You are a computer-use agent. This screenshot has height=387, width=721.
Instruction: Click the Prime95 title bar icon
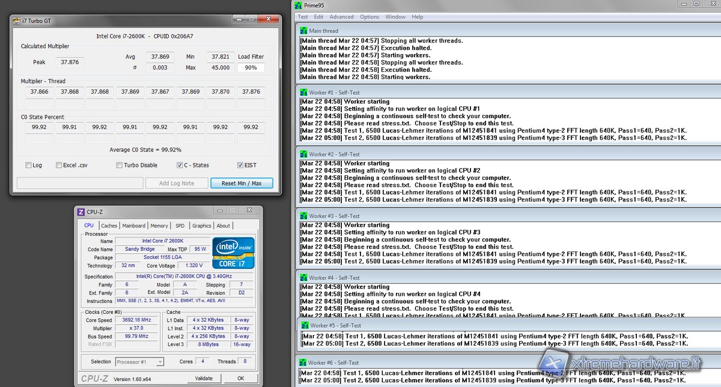[299, 5]
